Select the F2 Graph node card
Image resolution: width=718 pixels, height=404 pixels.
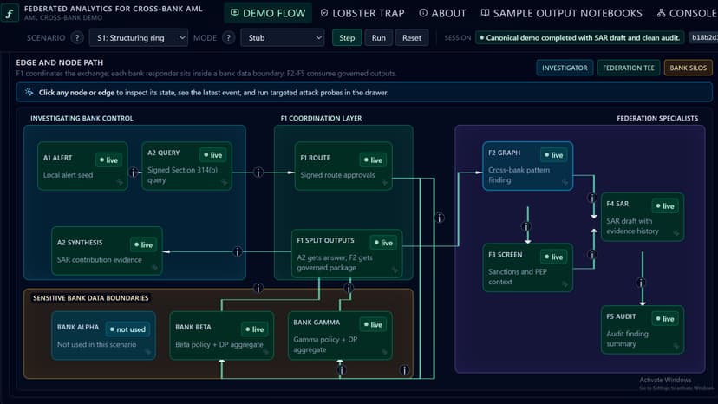(527, 166)
